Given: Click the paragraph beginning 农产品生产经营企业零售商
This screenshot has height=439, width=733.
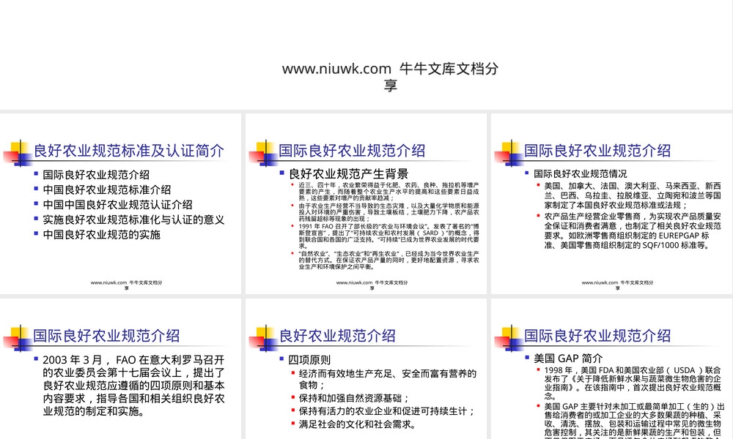Looking at the screenshot, I should (633, 231).
